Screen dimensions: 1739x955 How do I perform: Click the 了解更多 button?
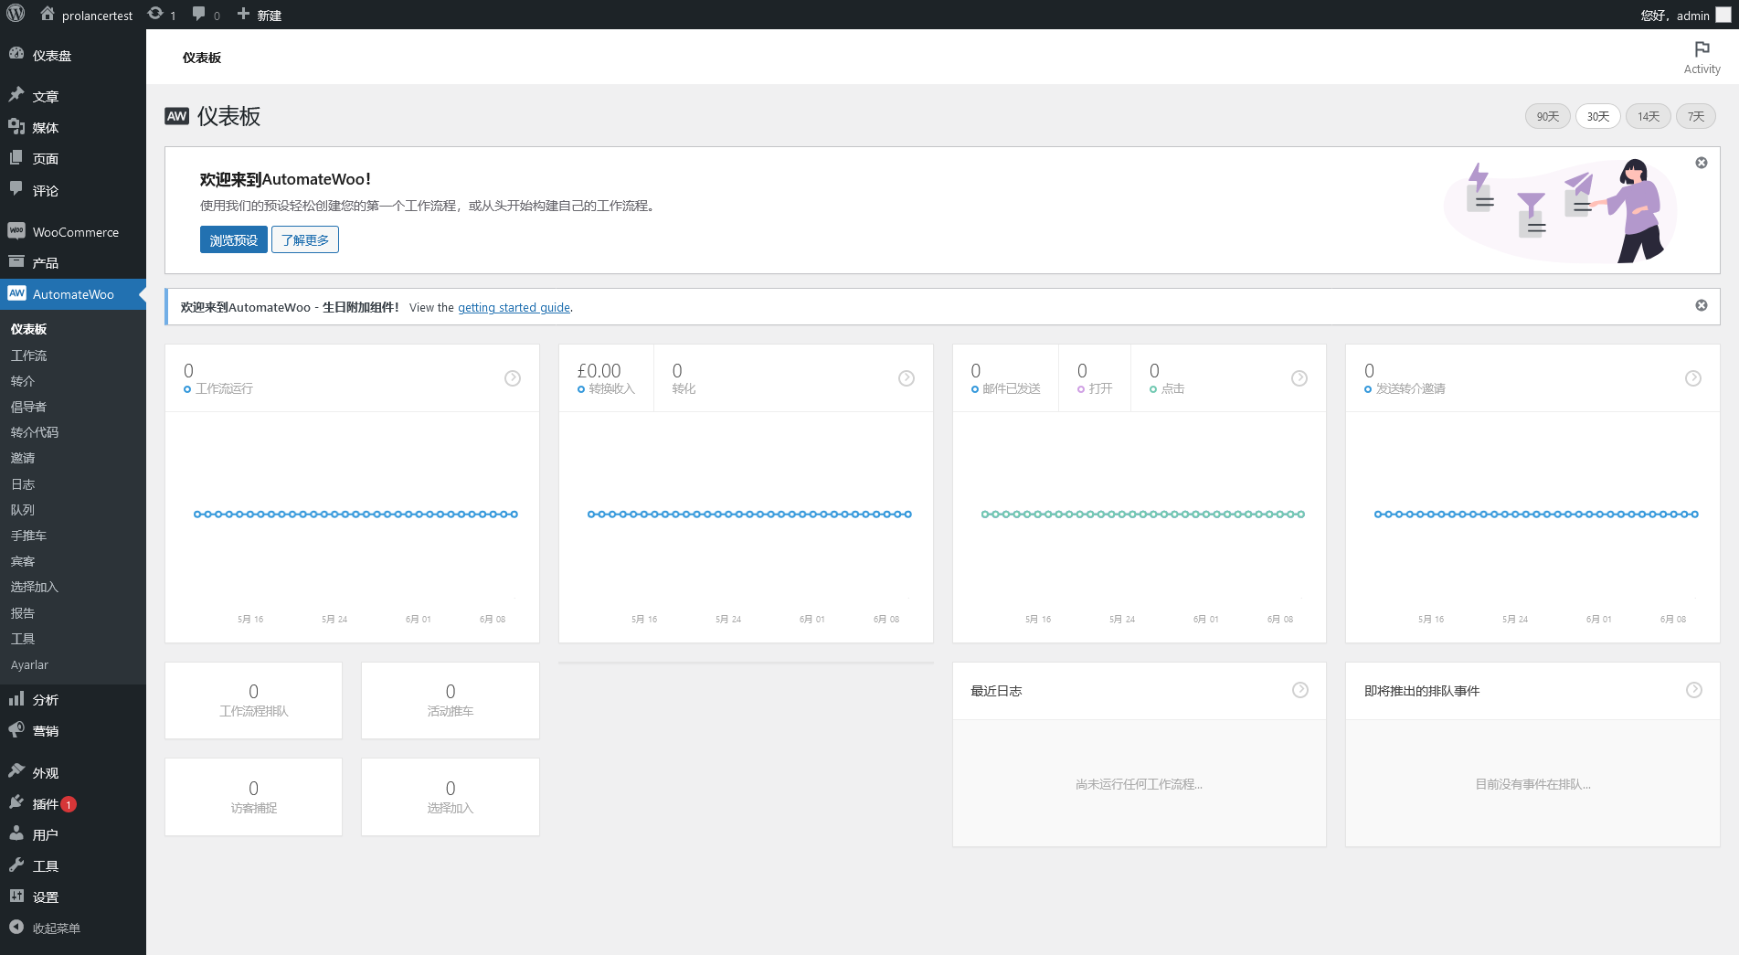coord(305,239)
